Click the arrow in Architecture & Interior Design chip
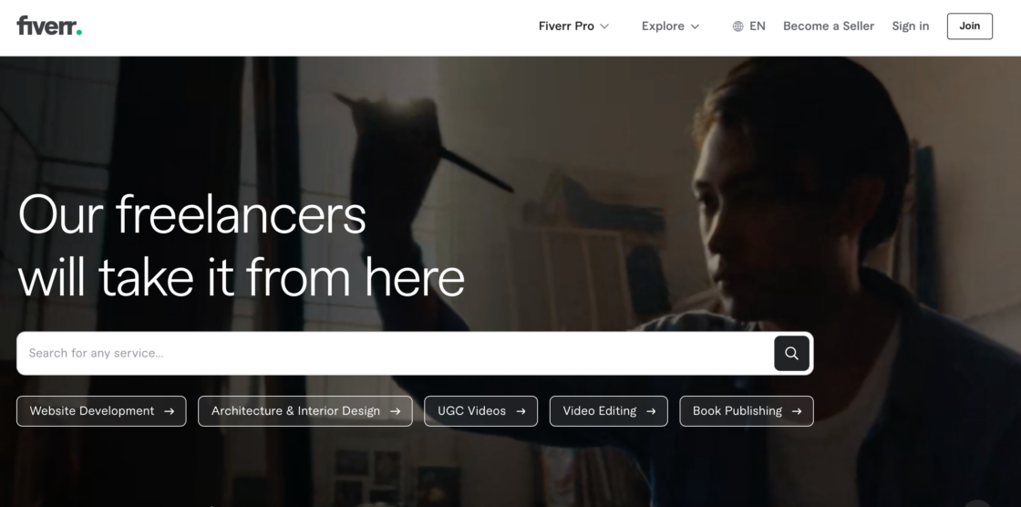 (x=396, y=411)
